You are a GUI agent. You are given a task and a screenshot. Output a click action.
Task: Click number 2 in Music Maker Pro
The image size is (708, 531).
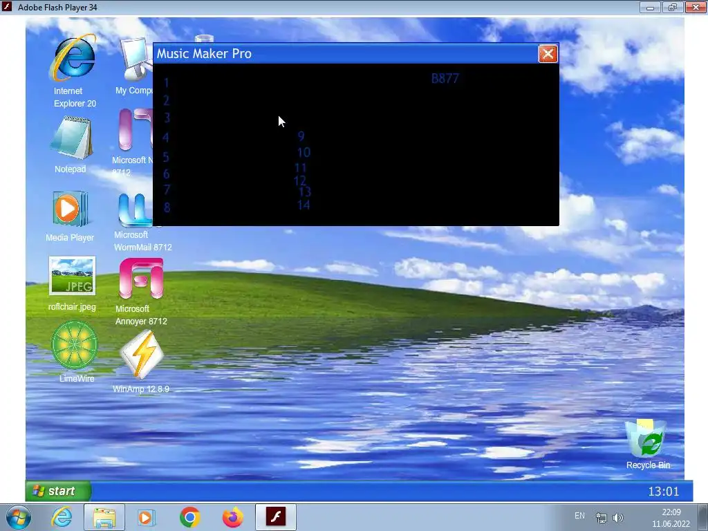[x=166, y=100]
